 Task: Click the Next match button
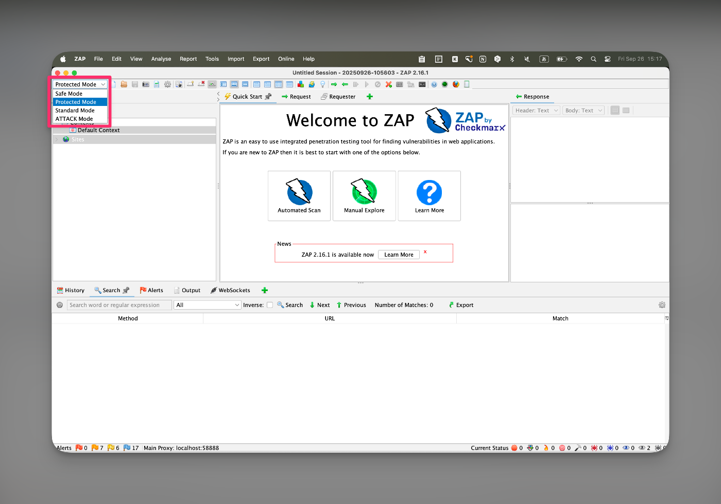(x=319, y=305)
